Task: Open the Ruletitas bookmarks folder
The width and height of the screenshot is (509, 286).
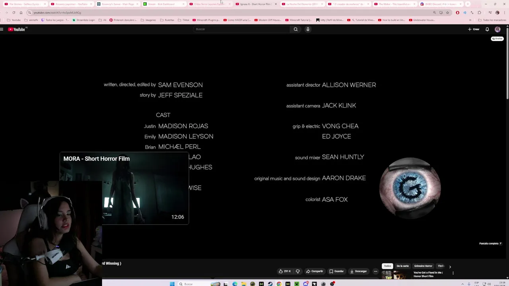Action: [x=167, y=20]
